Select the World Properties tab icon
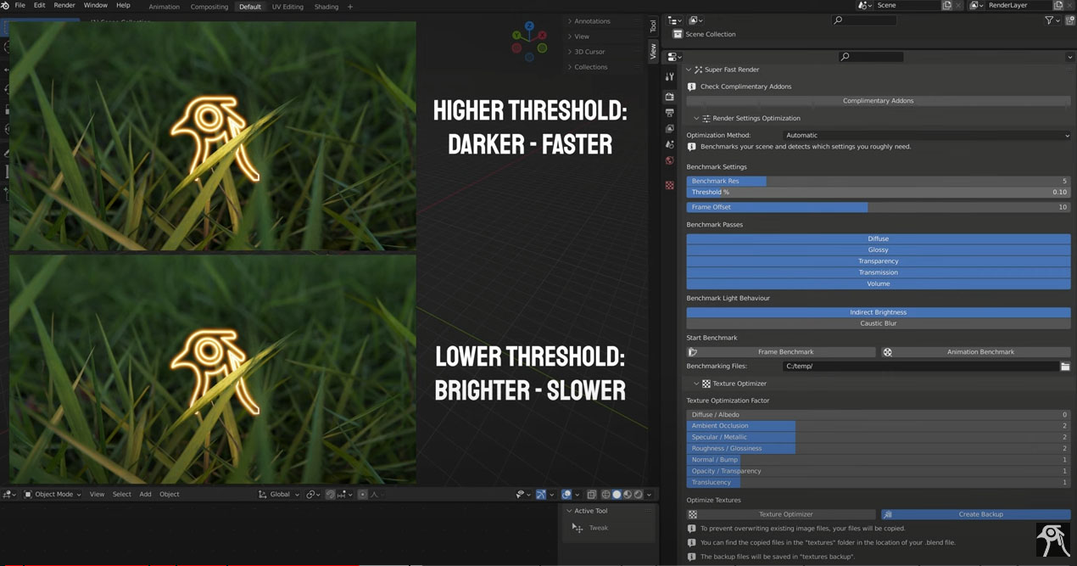Image resolution: width=1077 pixels, height=566 pixels. 669,160
